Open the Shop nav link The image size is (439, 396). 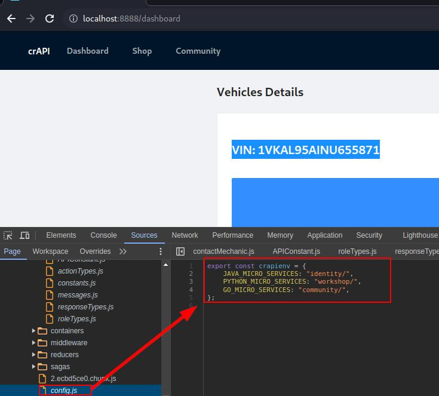(142, 51)
